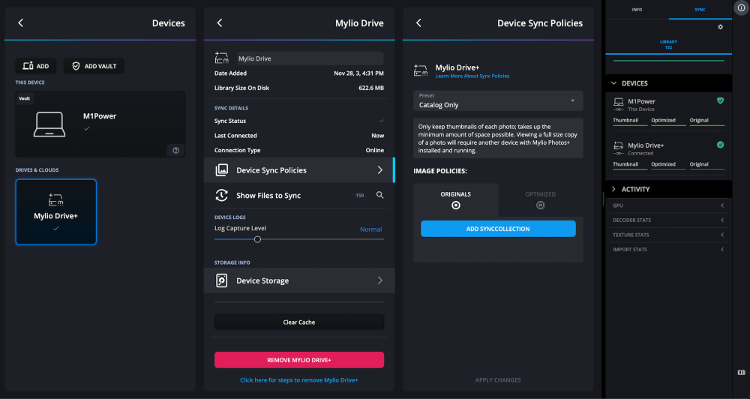Click the Normal log level value

[x=370, y=229]
